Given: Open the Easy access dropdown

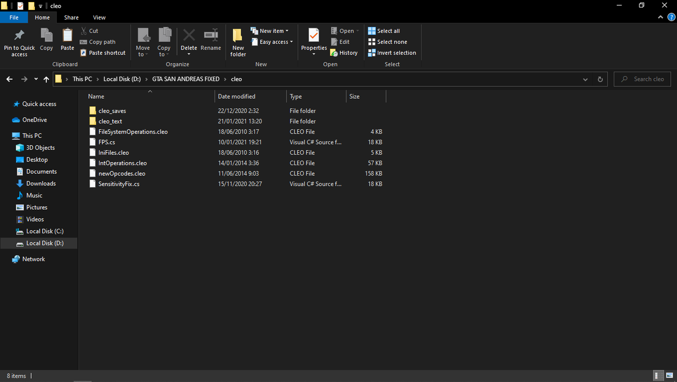Looking at the screenshot, I should 272,42.
